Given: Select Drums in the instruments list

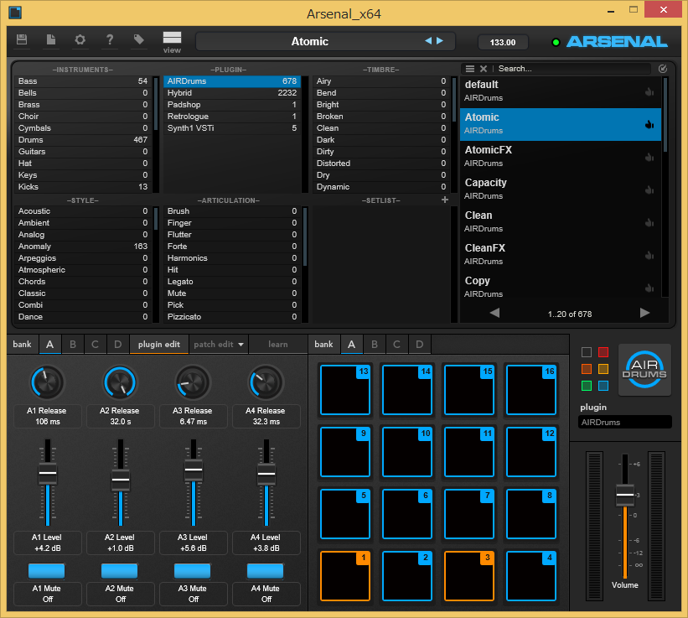Looking at the screenshot, I should tap(82, 140).
